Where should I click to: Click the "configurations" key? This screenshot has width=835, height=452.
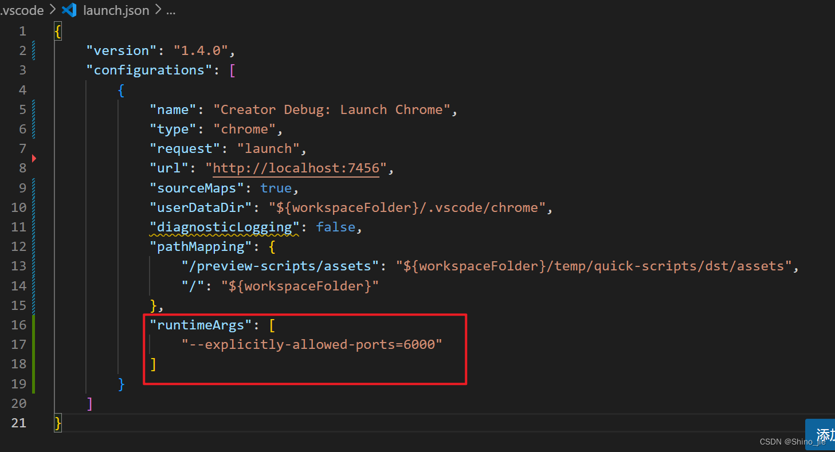pyautogui.click(x=150, y=70)
